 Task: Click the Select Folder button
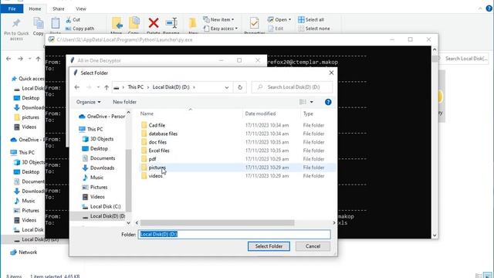269,246
